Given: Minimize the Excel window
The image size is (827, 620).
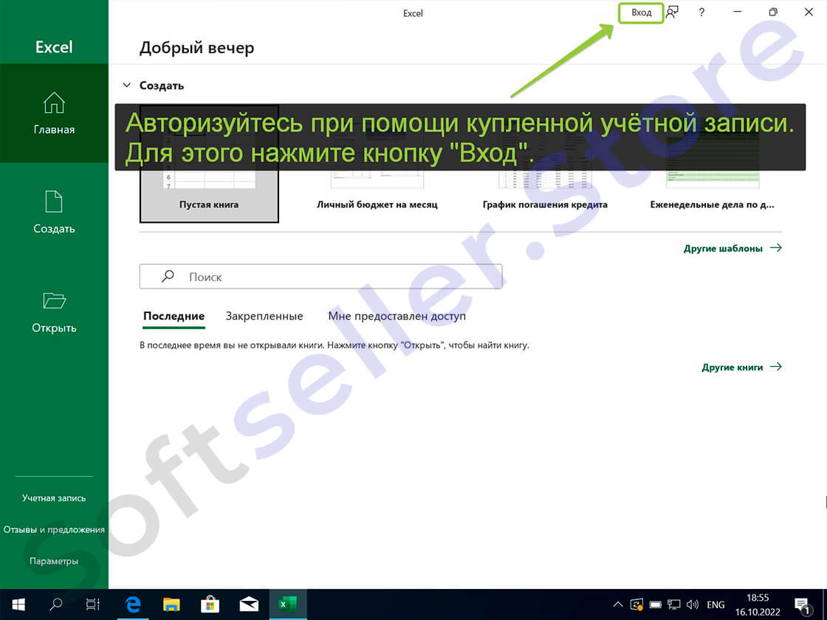Looking at the screenshot, I should point(738,12).
